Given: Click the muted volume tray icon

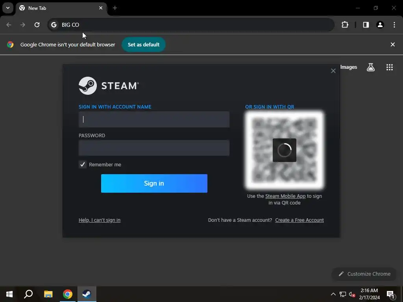Looking at the screenshot, I should pos(352,294).
